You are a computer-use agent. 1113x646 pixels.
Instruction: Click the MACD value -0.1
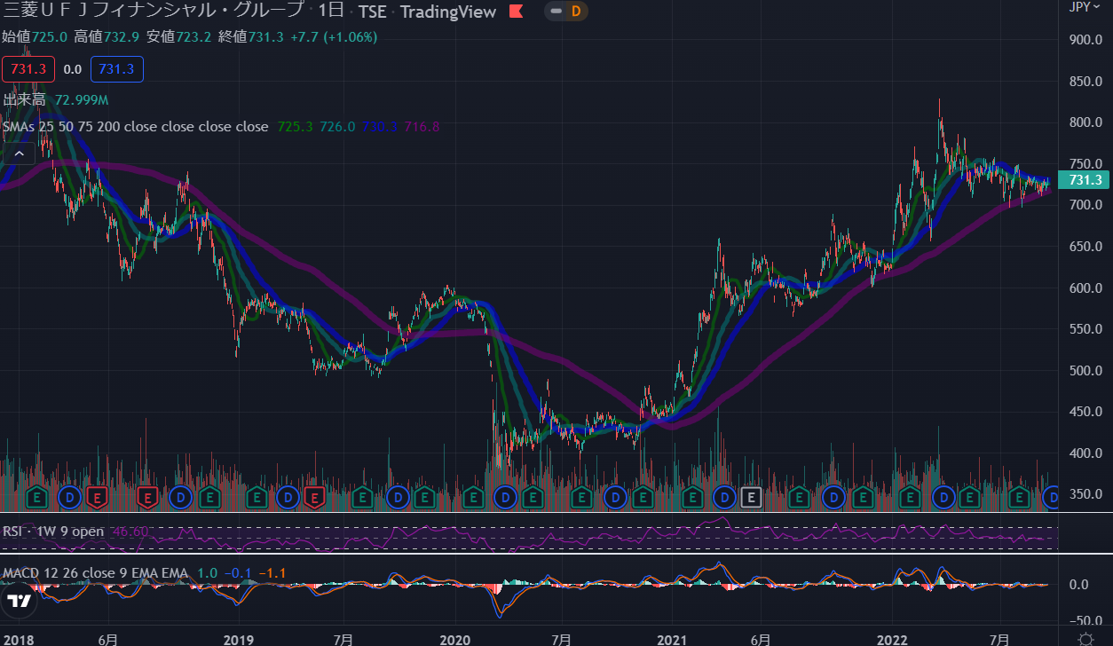click(238, 573)
